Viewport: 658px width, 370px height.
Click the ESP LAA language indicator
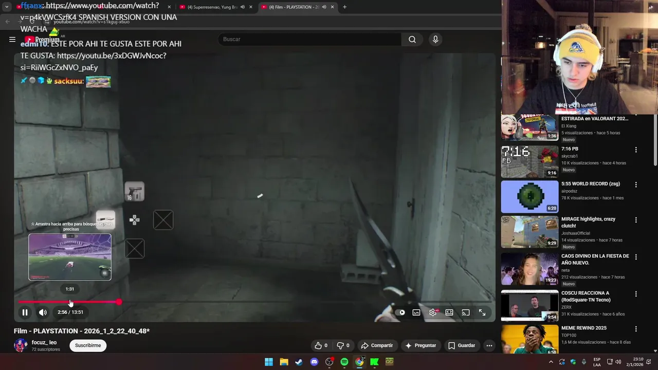tap(597, 362)
